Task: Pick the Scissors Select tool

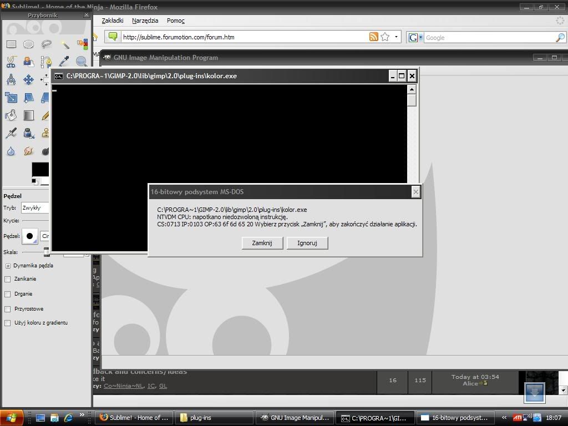Action: 11,62
